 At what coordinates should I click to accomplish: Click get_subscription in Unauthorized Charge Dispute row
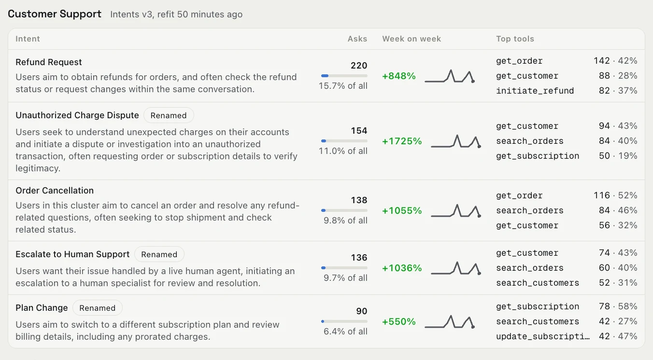click(x=538, y=156)
